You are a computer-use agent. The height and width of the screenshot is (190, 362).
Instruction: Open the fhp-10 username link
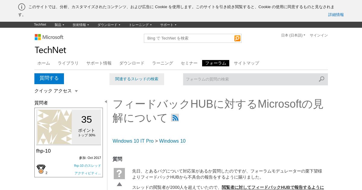(43, 151)
